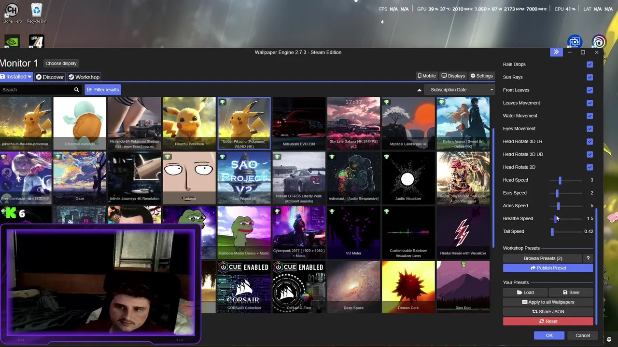
Task: Toggle ascending sort order arrow
Action: pyautogui.click(x=419, y=90)
